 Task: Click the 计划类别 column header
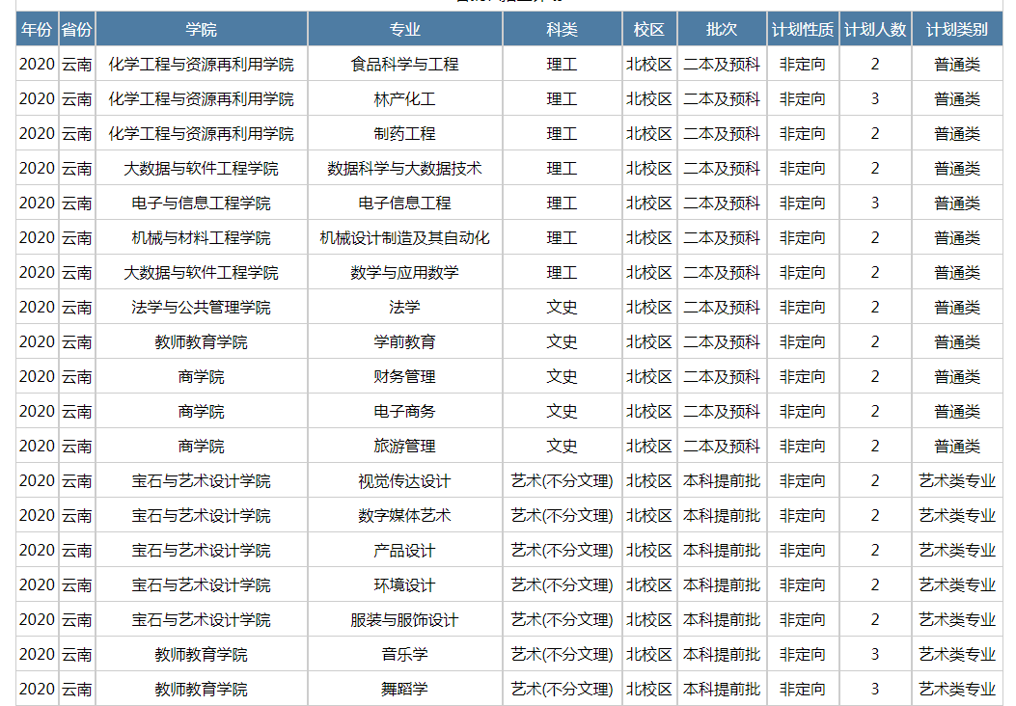coord(956,30)
